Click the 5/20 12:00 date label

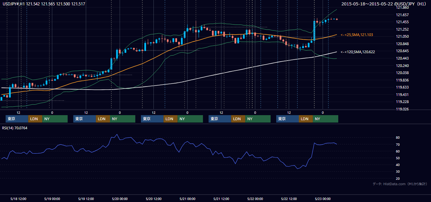point(153,199)
